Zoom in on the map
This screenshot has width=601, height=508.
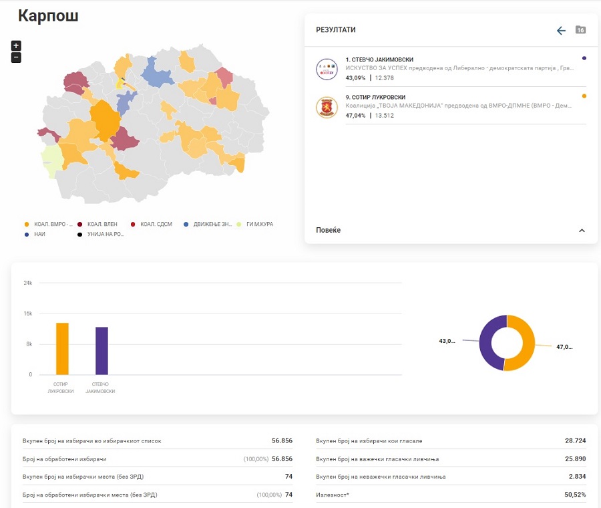(16, 46)
